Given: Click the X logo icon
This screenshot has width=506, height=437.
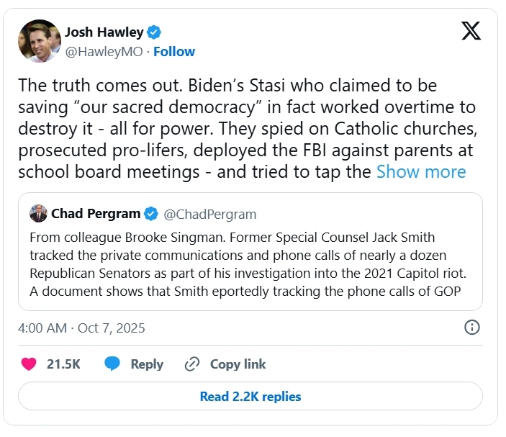Looking at the screenshot, I should pos(471,31).
